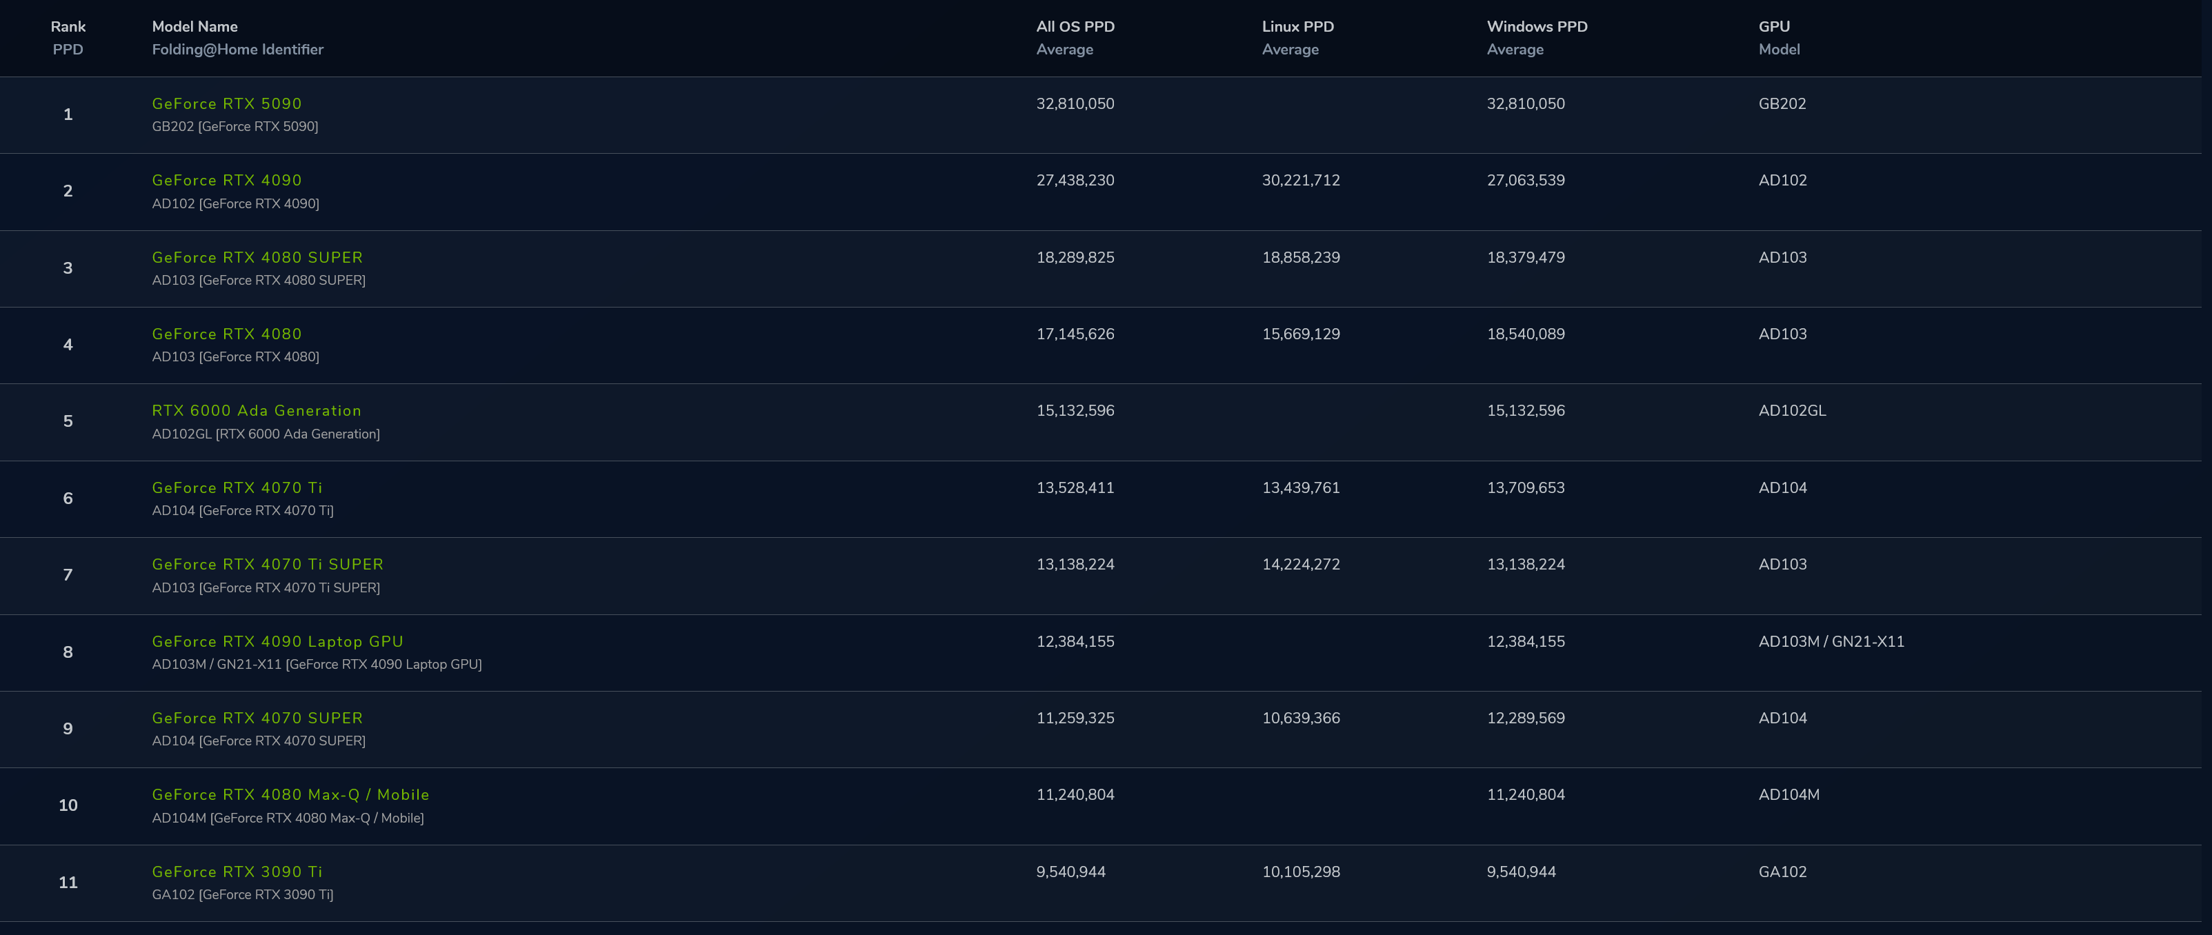
Task: Open GeForce RTX 4090 Laptop GPU link
Action: pos(277,641)
